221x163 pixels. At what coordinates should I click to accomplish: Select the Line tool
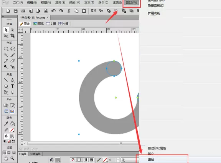tap(6, 80)
